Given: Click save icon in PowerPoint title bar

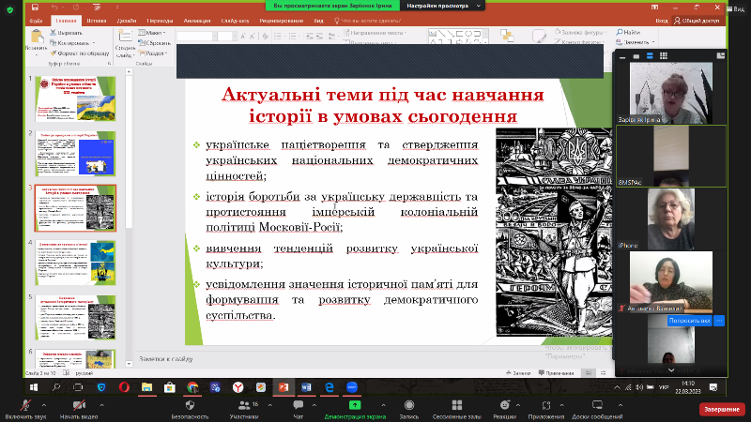Looking at the screenshot, I should (35, 8).
